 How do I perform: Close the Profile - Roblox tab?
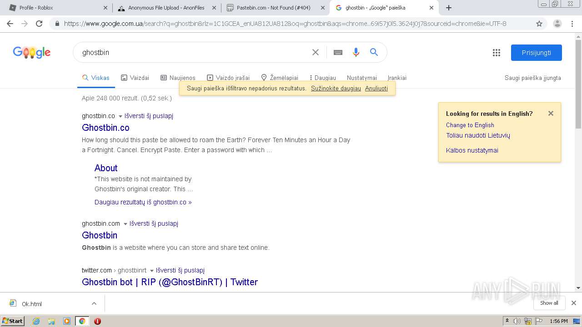point(105,8)
